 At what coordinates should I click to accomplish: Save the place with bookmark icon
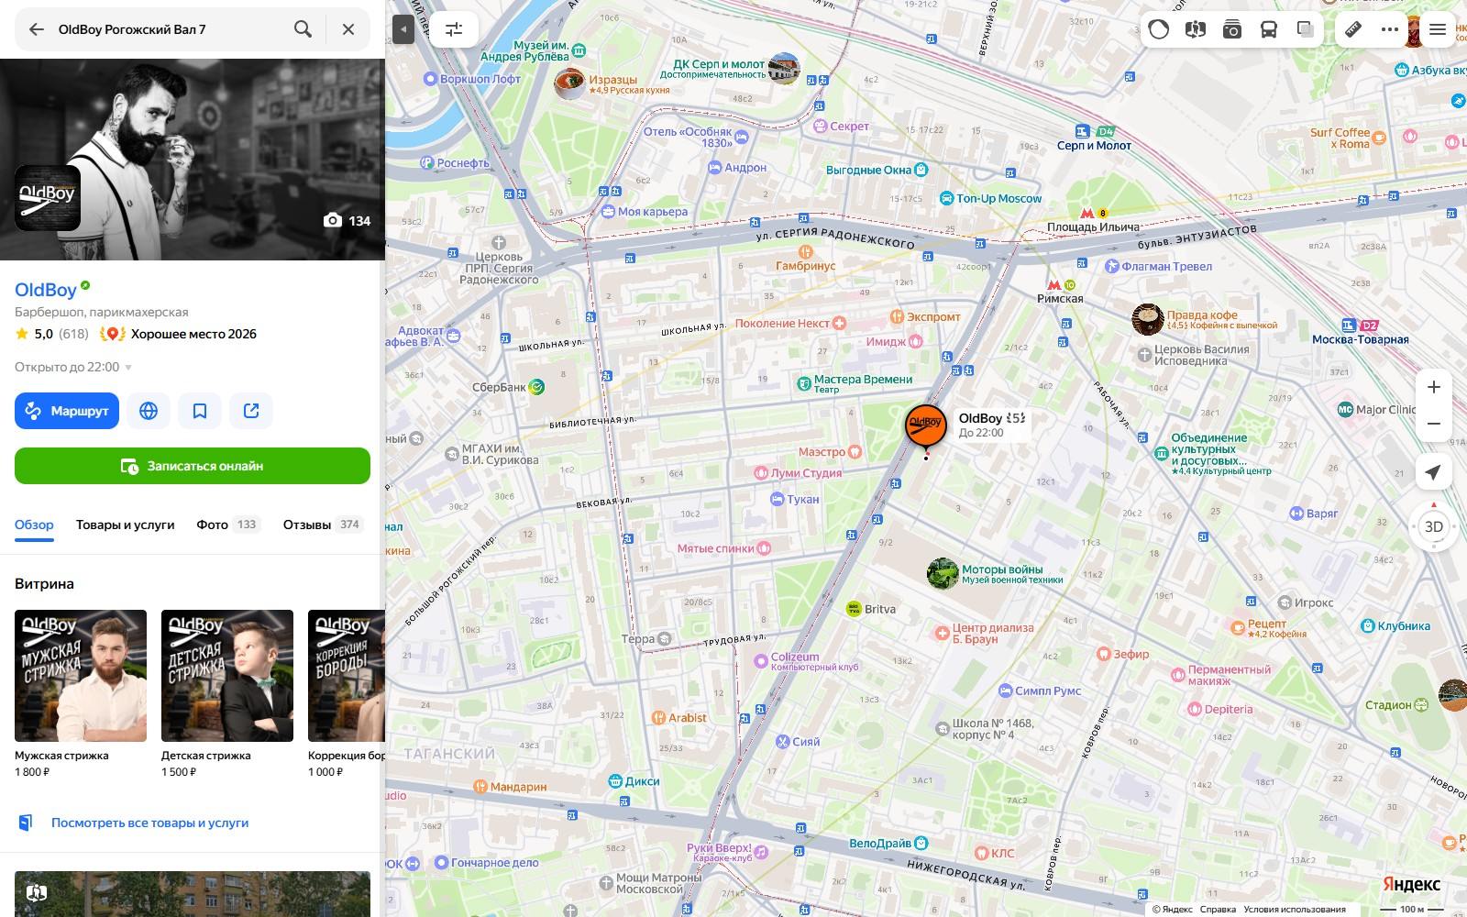pos(200,411)
